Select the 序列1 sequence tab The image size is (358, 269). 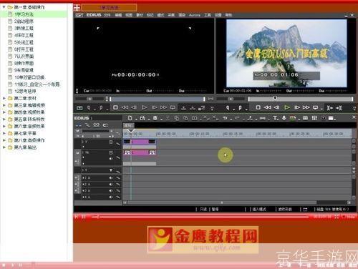click(129, 125)
